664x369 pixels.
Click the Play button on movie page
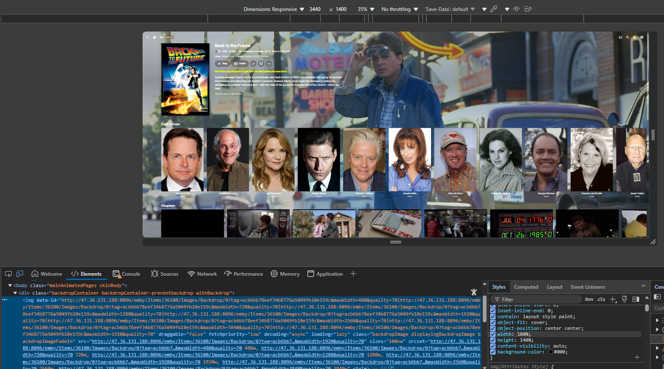point(222,63)
